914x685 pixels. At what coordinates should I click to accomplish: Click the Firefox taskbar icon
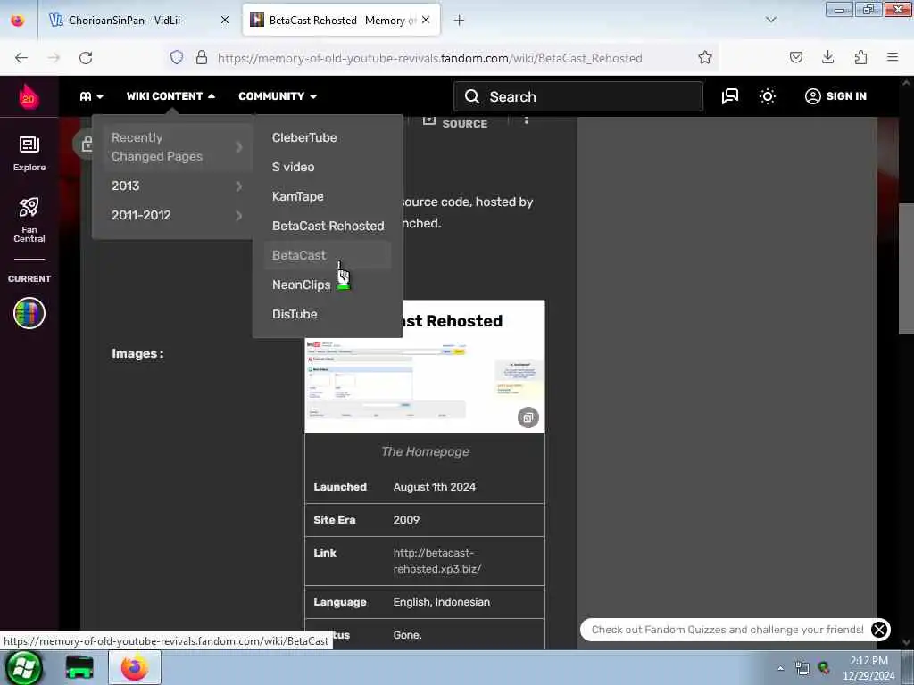(x=135, y=667)
